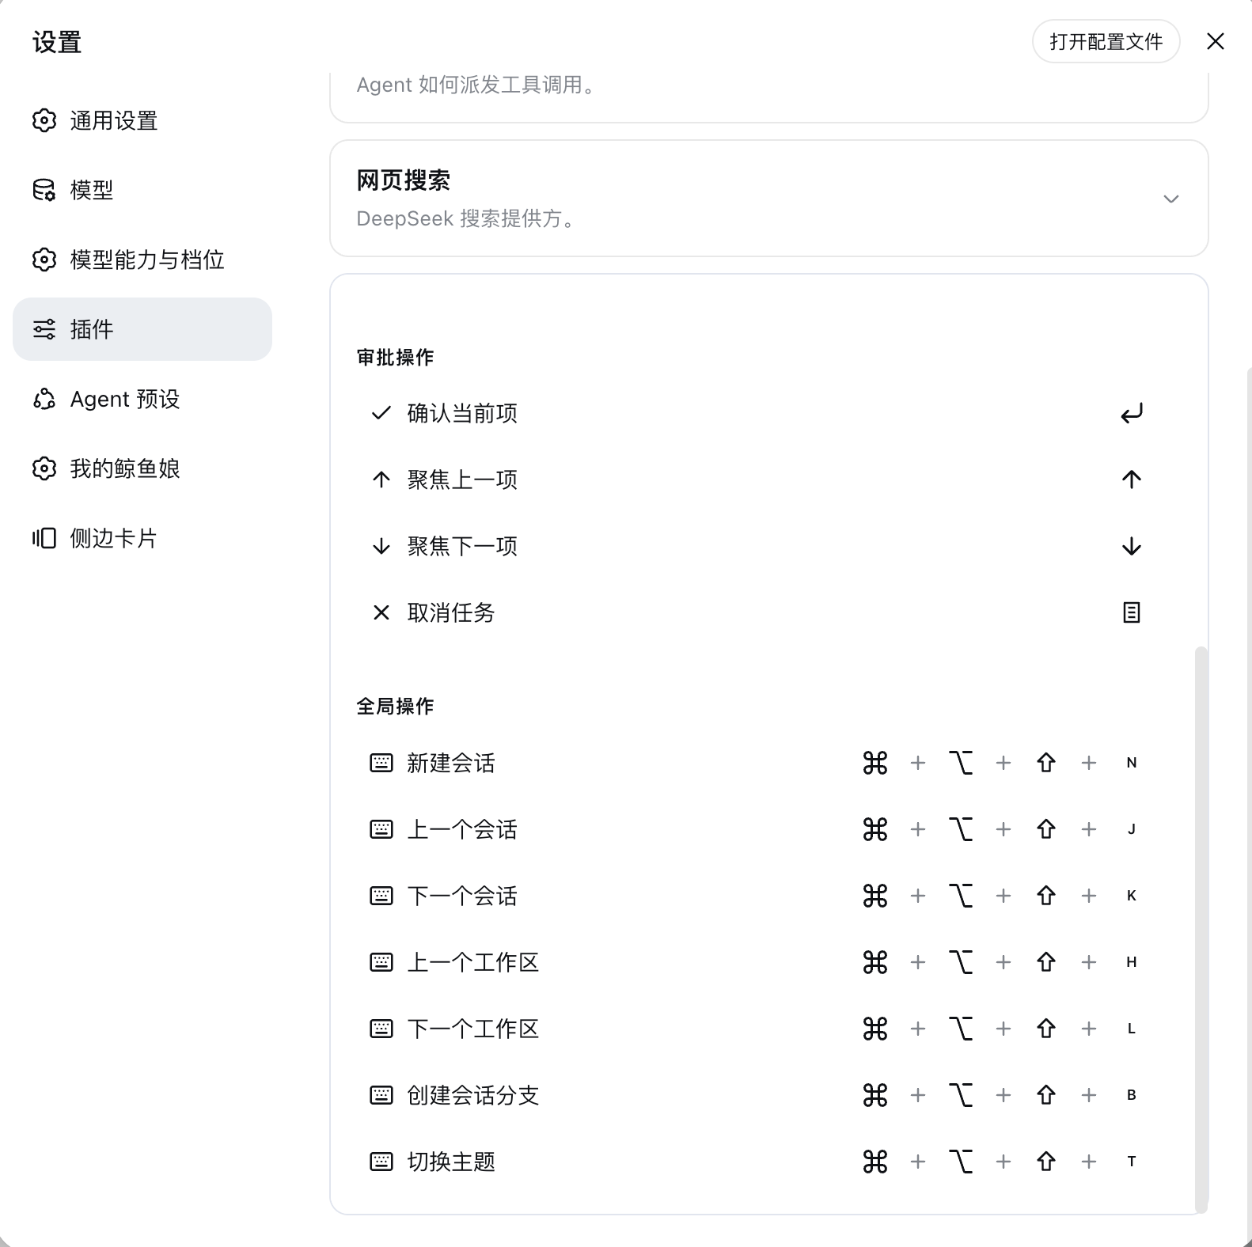Click the Shift key symbol for 下一个会话
This screenshot has width=1252, height=1247.
[x=1046, y=896]
